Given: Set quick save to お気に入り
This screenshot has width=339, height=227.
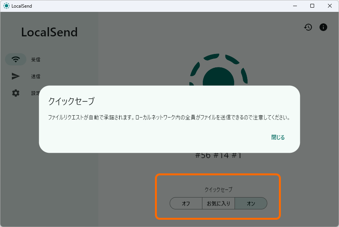Looking at the screenshot, I should (x=218, y=203).
